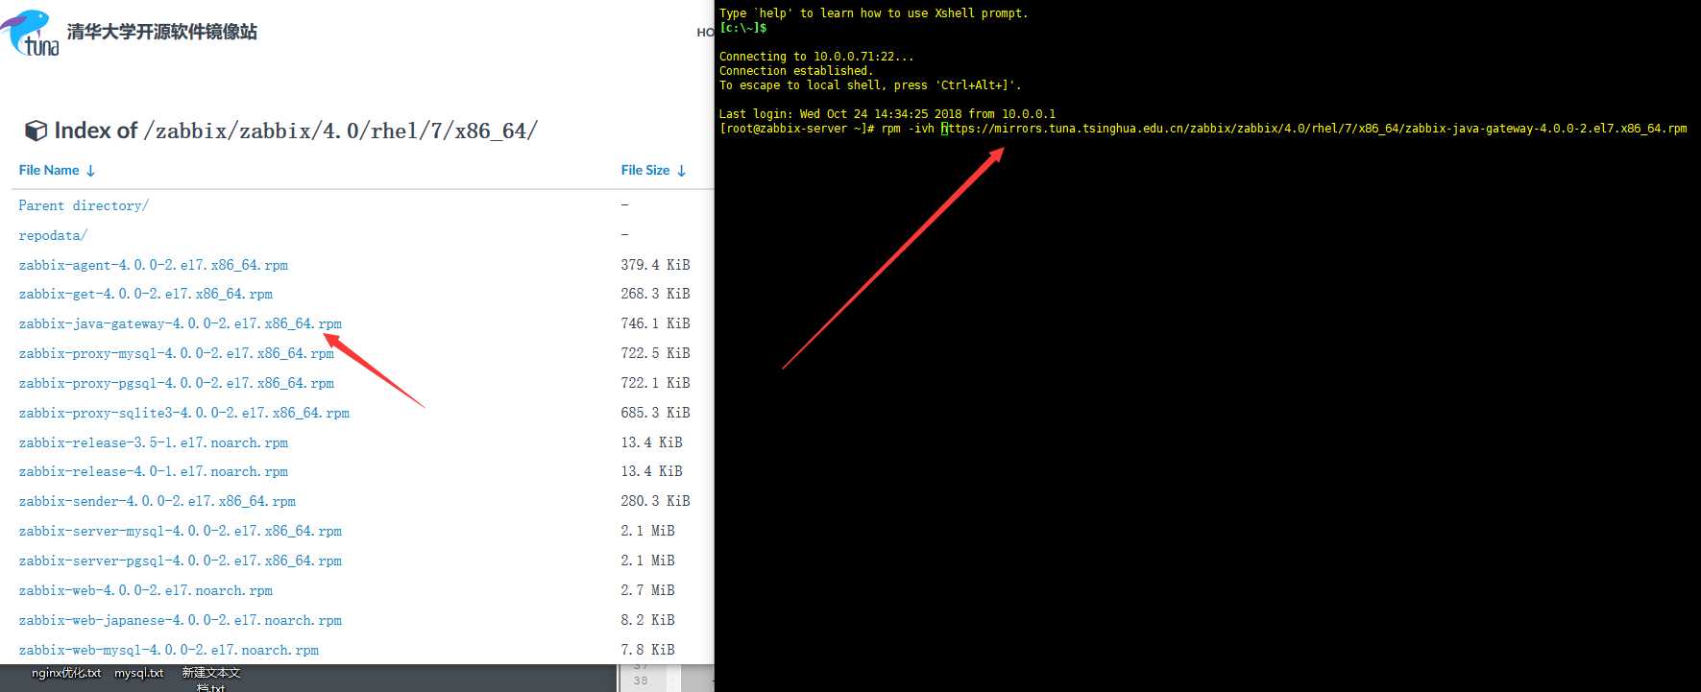Click the mirrors.tuna.tsinghua.edu.cn URL in terminal

click(1314, 129)
